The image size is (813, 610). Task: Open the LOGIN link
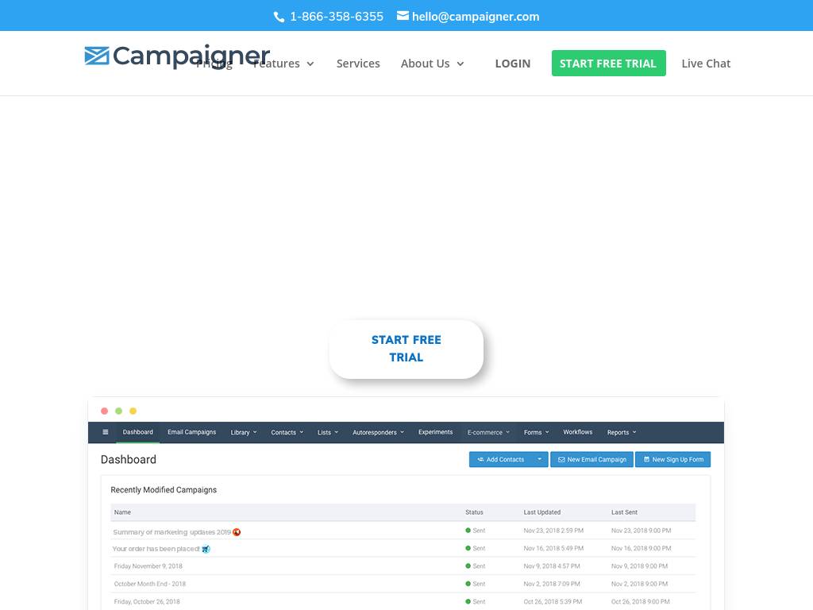pos(512,64)
